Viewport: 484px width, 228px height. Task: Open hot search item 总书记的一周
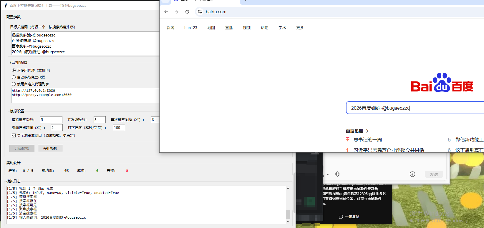[368, 140]
